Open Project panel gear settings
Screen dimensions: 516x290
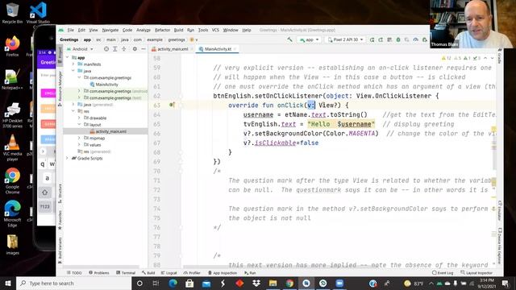click(x=135, y=49)
